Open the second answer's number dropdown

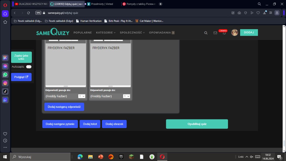[126, 96]
